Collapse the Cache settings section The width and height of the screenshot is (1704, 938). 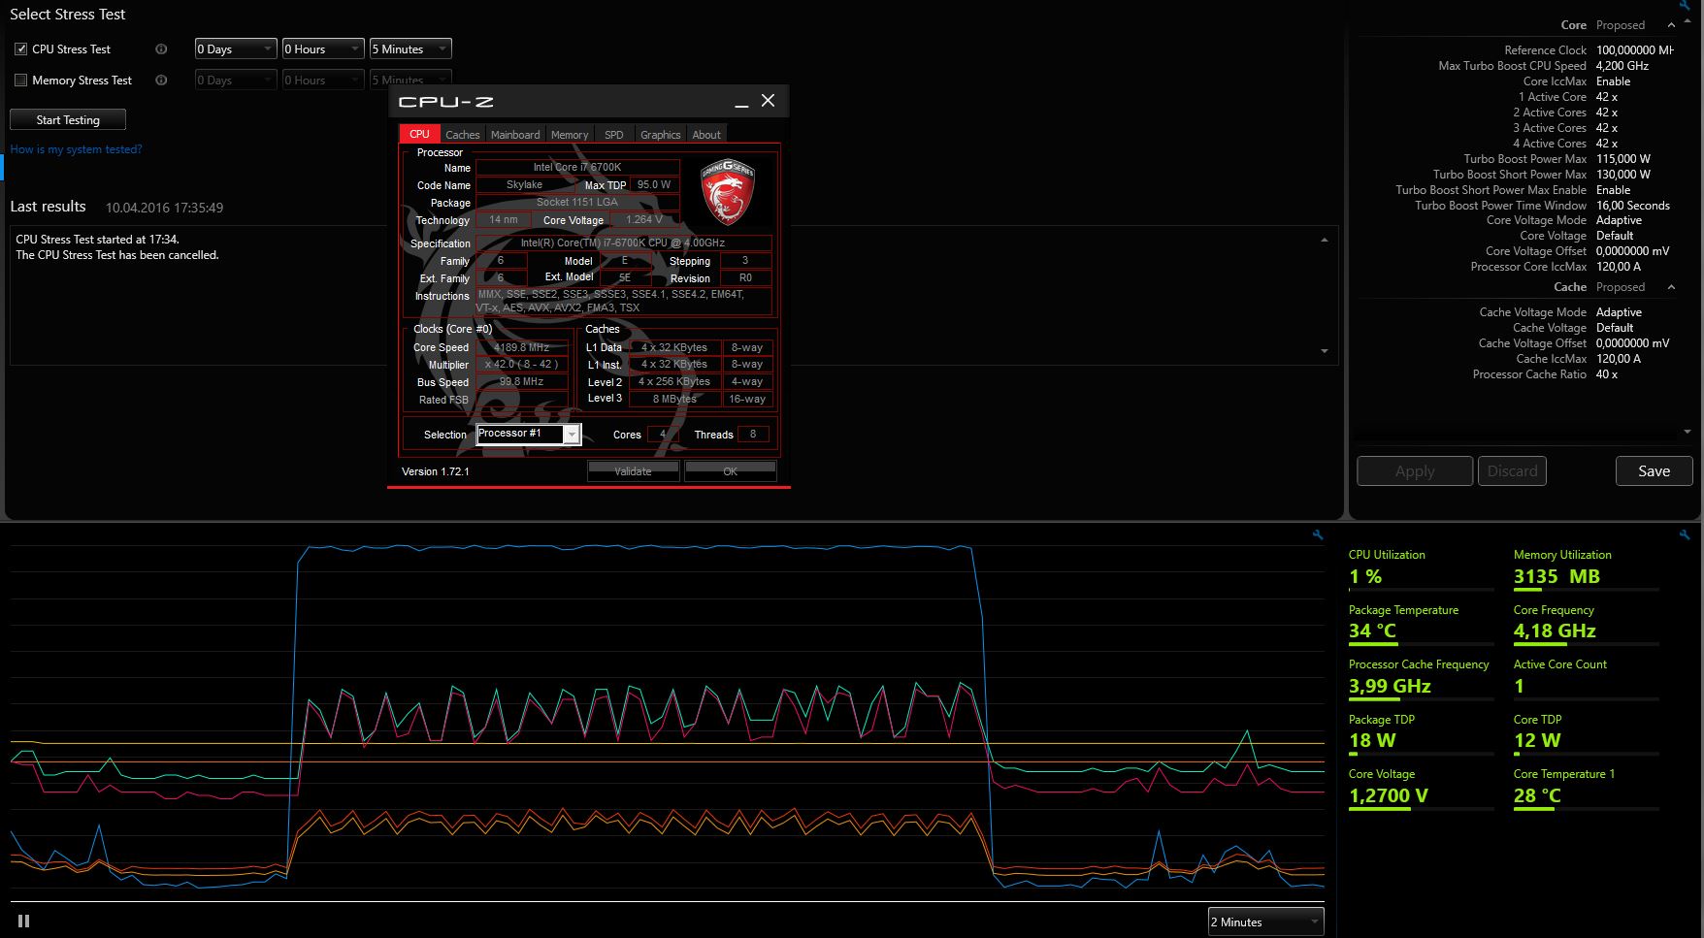pos(1671,287)
